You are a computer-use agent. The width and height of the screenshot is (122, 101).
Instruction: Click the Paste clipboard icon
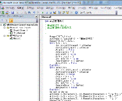[x=25, y=13]
